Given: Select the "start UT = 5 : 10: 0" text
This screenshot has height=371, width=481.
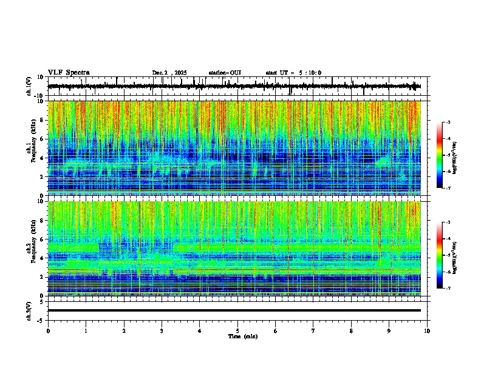Looking at the screenshot, I should coord(293,73).
